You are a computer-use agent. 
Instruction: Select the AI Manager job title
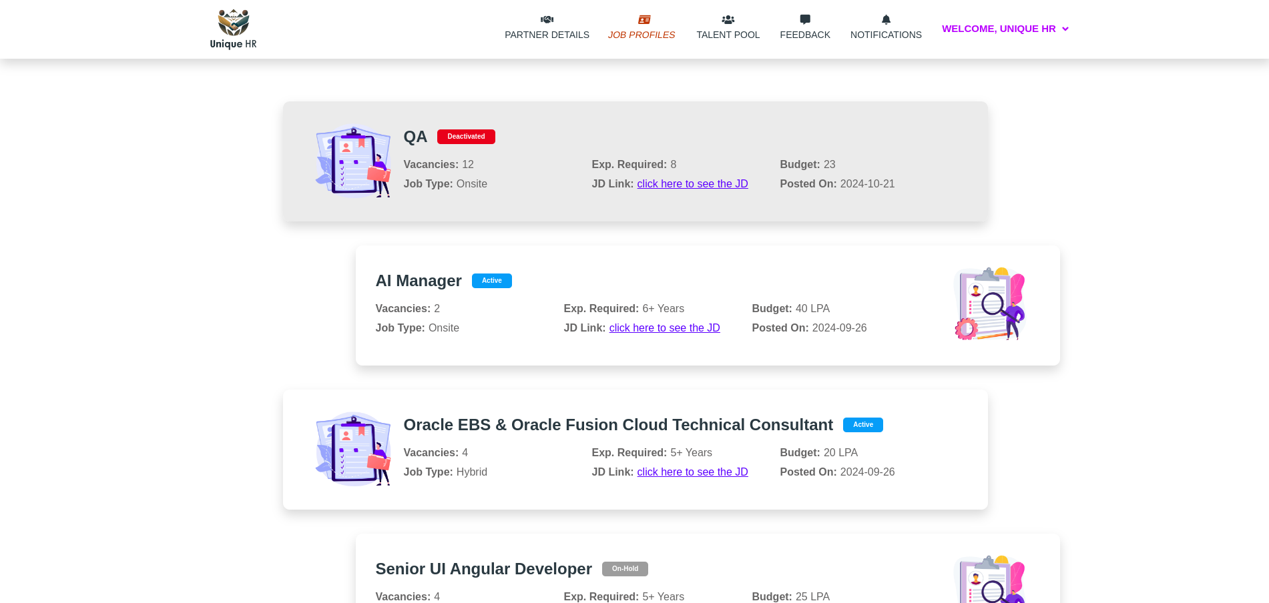click(x=419, y=281)
